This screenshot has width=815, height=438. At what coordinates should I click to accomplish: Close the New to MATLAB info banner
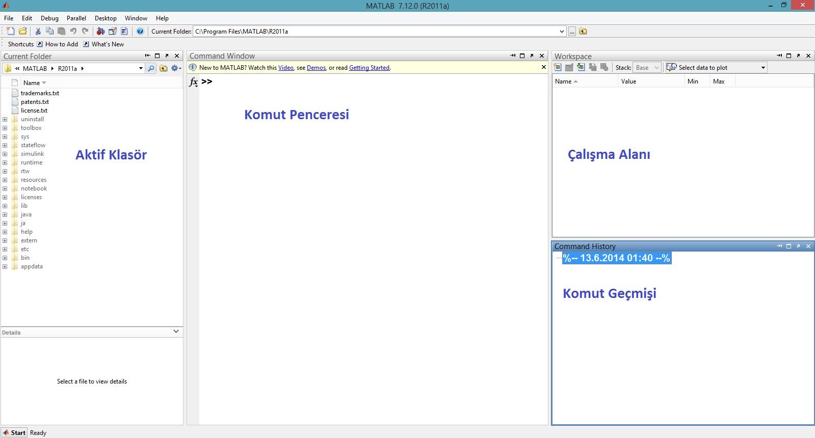[543, 67]
